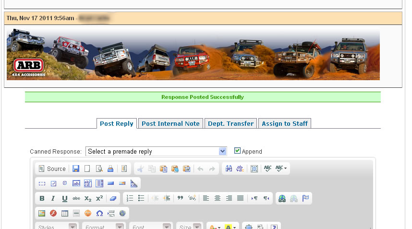
Task: Click the Block Quote icon
Action: tap(180, 198)
